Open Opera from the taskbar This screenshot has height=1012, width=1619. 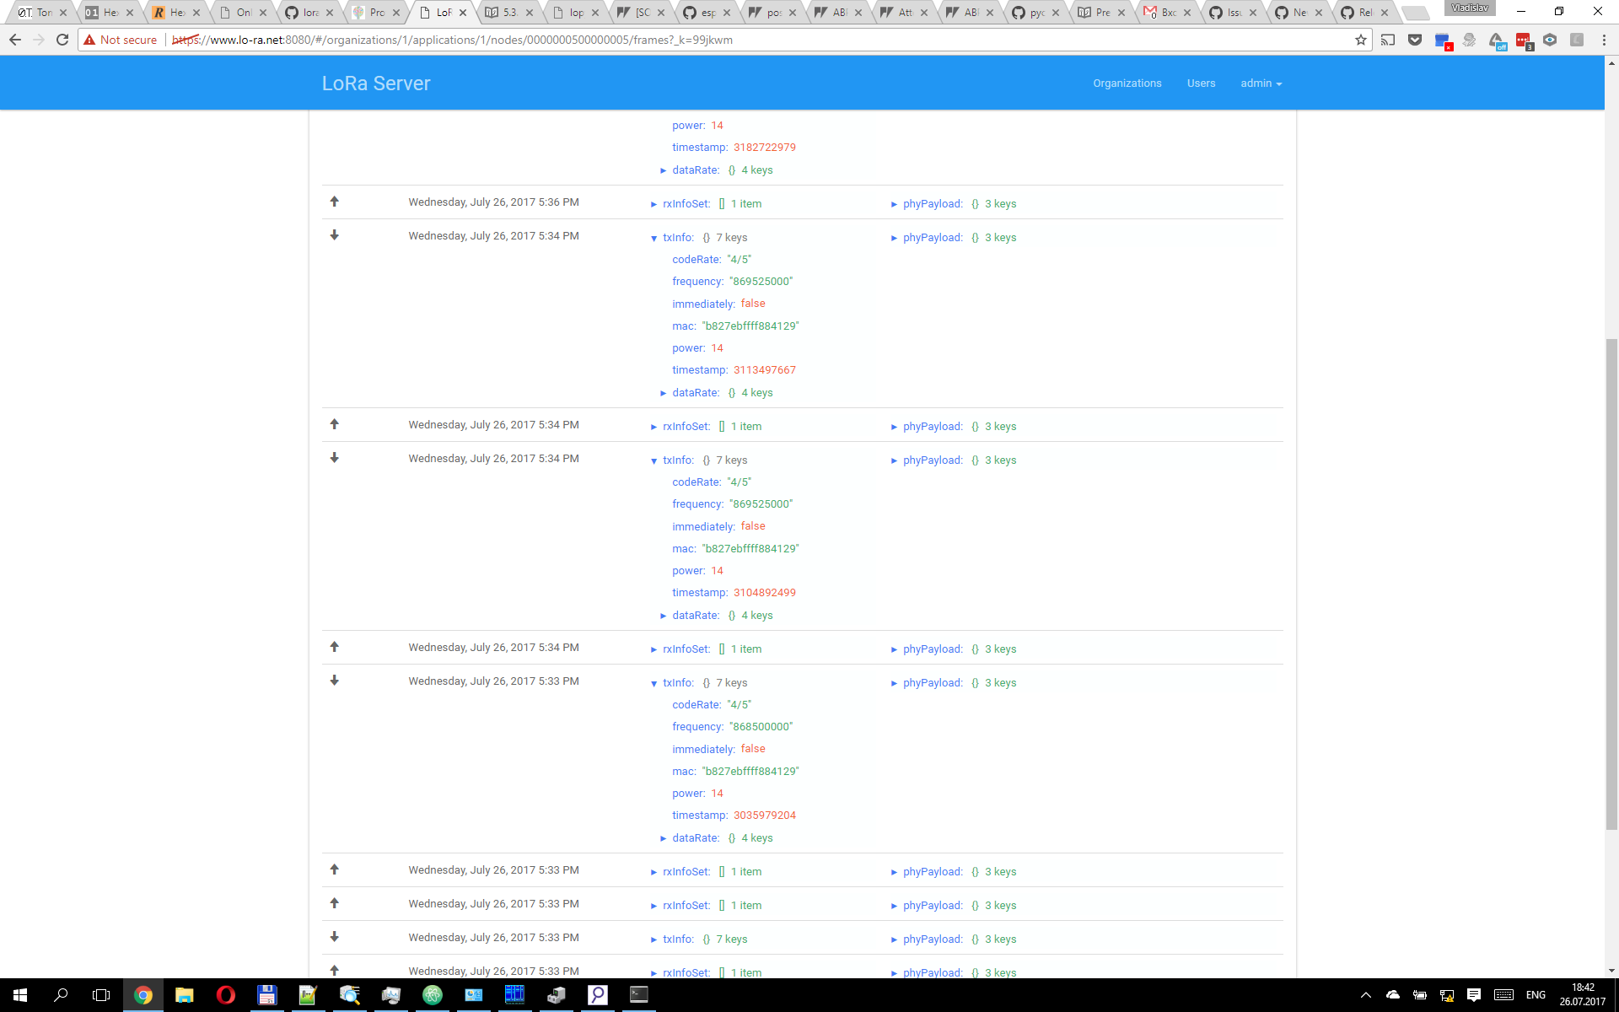pyautogui.click(x=225, y=996)
